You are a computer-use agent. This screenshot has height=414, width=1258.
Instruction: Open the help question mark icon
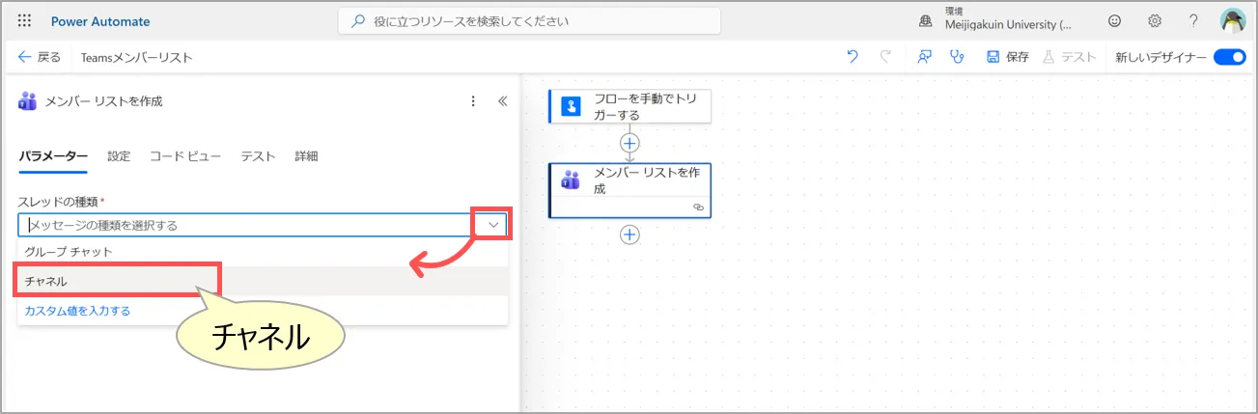(1193, 21)
